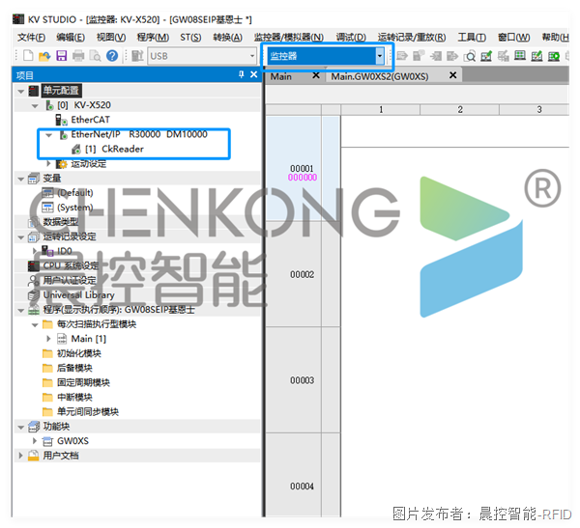
Task: Click the Print toolbar icon
Action: [x=78, y=56]
